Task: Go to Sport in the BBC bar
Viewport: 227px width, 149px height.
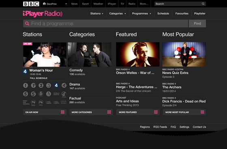Action: point(86,4)
